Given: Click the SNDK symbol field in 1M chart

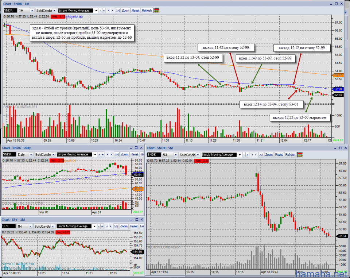Looking at the screenshot, I should (x=10, y=11).
